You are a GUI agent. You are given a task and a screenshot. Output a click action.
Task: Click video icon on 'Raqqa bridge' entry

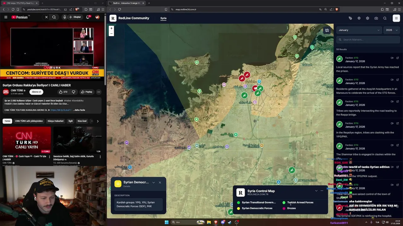pos(392,101)
